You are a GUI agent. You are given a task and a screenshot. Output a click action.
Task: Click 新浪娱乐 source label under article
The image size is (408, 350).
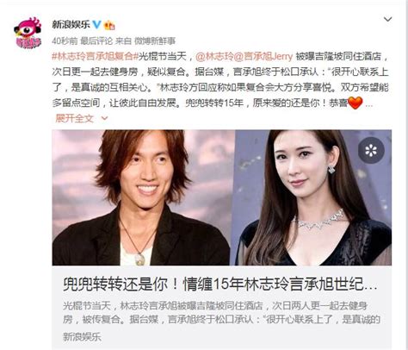click(82, 337)
